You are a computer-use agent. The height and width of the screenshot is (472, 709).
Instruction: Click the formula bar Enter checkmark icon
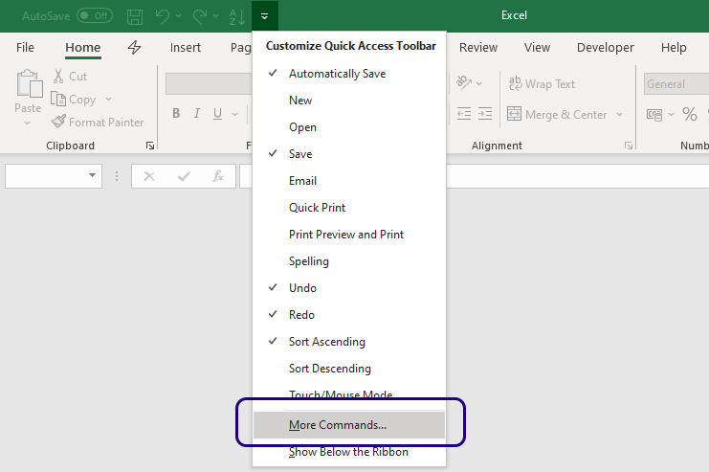click(184, 176)
